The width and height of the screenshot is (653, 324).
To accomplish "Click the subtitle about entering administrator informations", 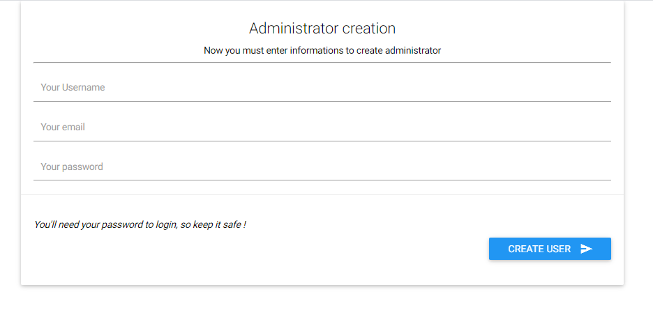I will (322, 51).
